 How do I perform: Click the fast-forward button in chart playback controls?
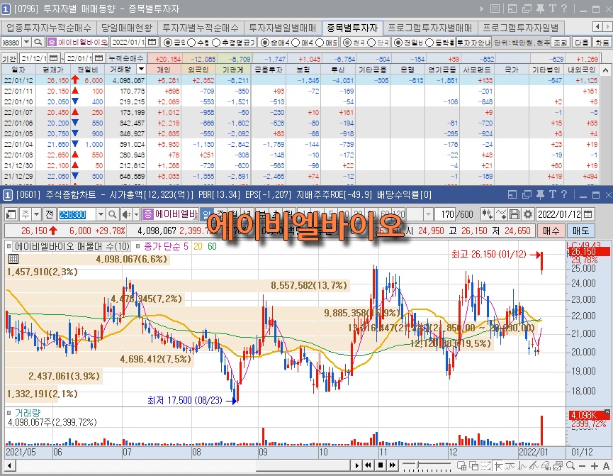[x=393, y=465]
